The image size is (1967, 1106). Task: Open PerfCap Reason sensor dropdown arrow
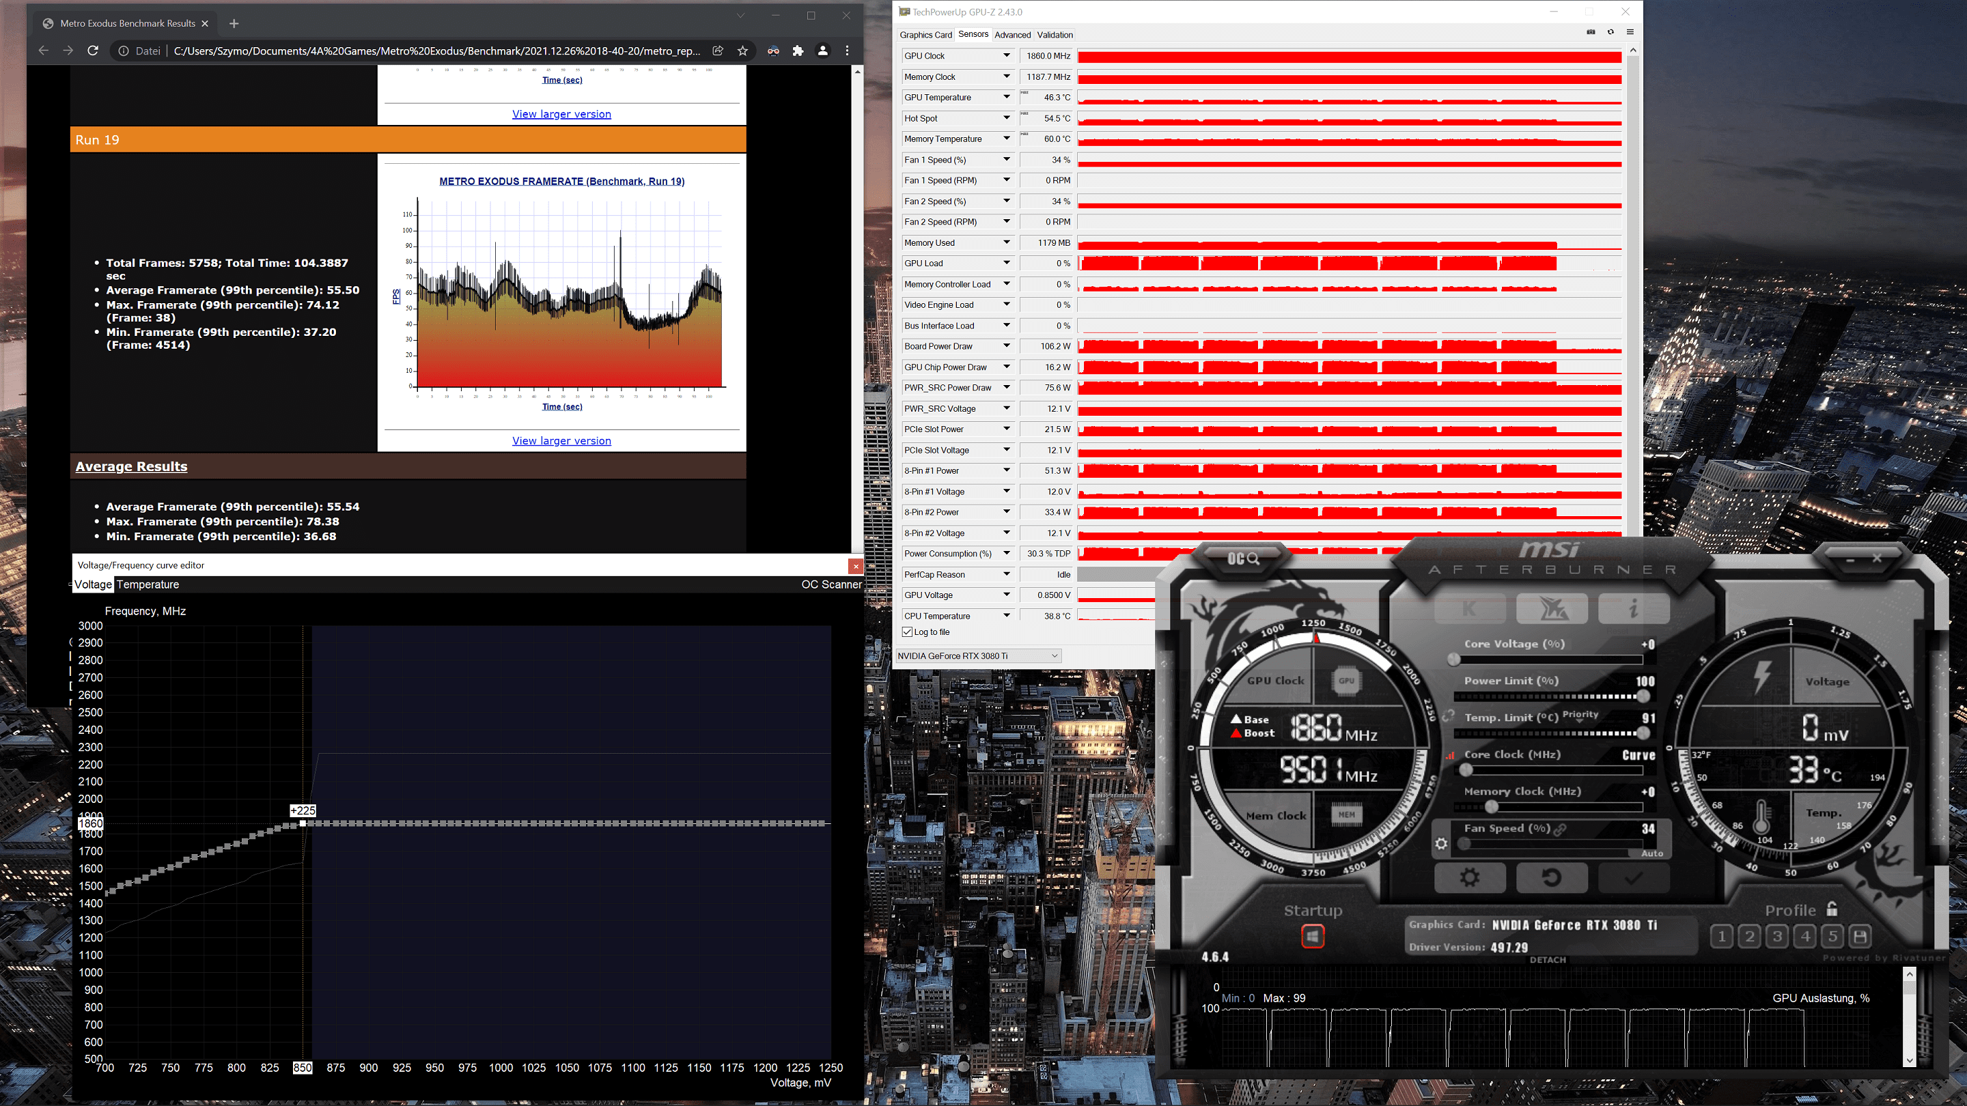[1007, 574]
